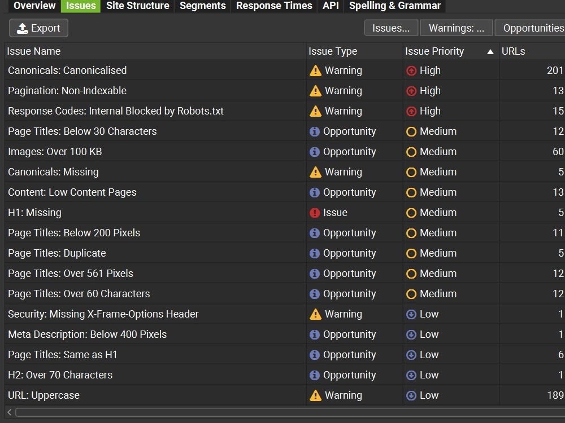This screenshot has width=565, height=423.
Task: Sort by the URLs column header
Action: (532, 51)
